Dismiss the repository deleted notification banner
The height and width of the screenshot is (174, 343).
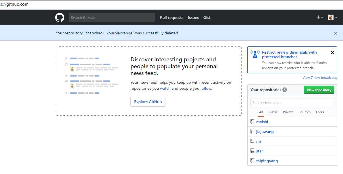(335, 33)
